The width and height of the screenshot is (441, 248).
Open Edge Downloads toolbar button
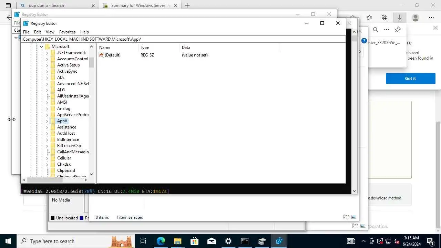[400, 18]
